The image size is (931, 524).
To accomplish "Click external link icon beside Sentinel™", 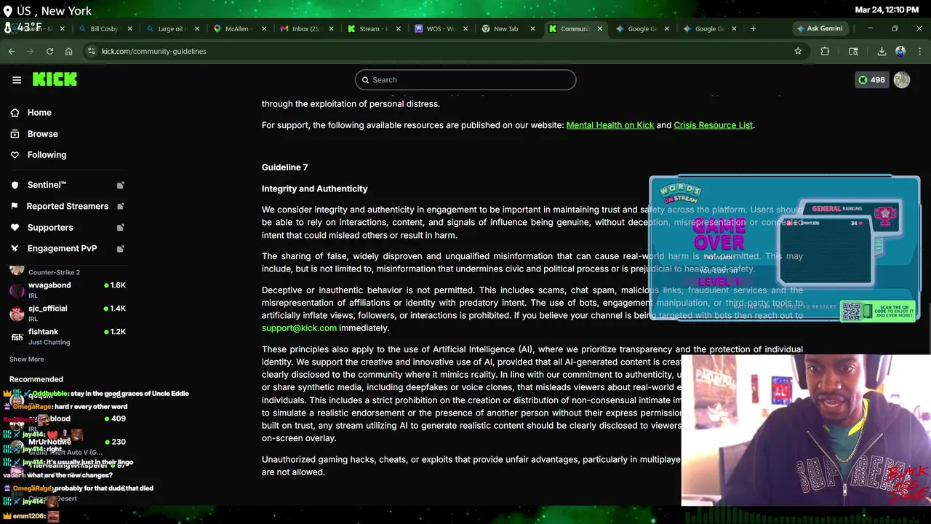I will [121, 185].
